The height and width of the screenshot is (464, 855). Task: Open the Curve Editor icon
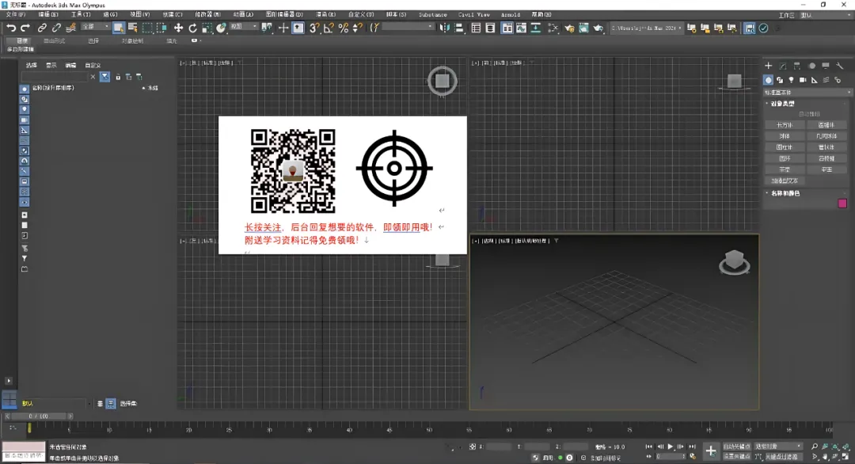coord(521,28)
